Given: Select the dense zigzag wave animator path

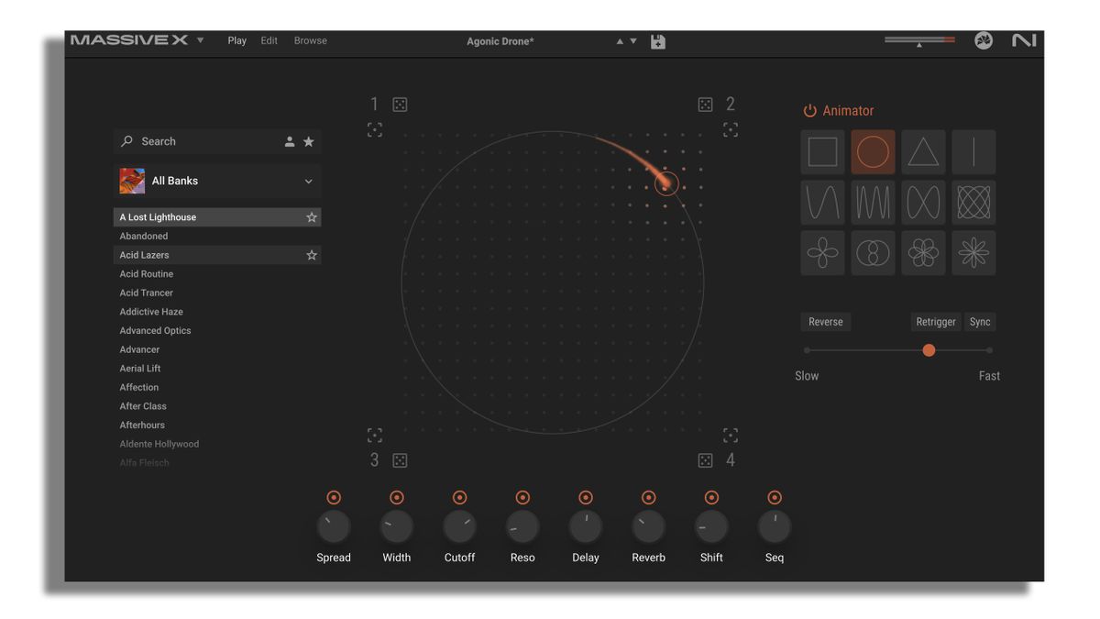Looking at the screenshot, I should (873, 202).
